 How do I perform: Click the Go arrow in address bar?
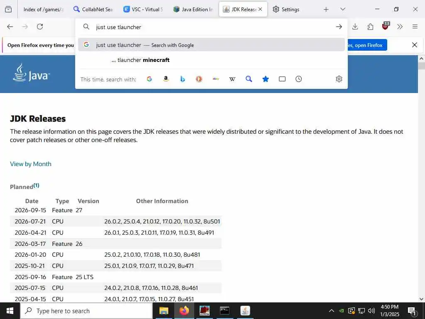click(339, 27)
